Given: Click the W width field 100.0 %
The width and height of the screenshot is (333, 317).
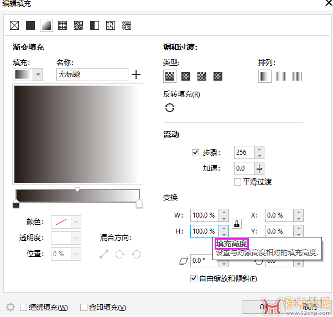Looking at the screenshot, I should 205,215.
